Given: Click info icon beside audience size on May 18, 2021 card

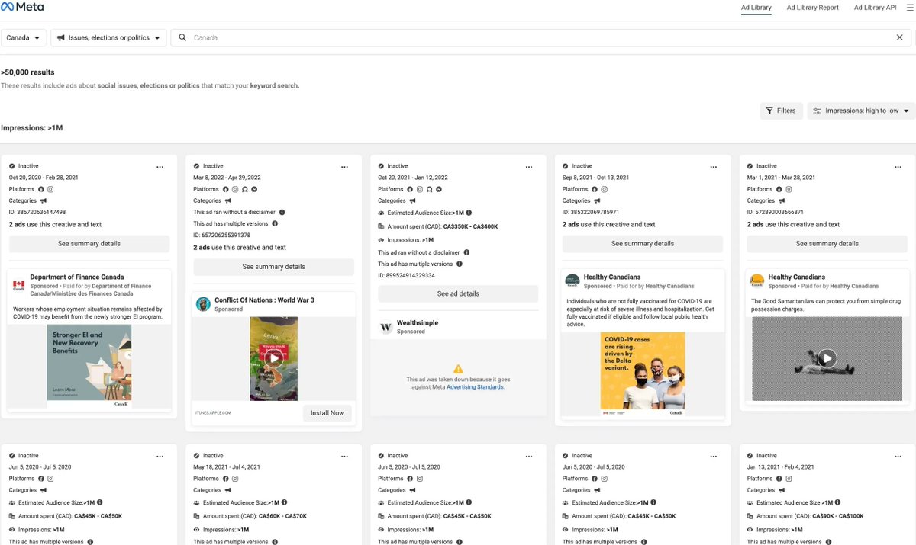Looking at the screenshot, I should [284, 502].
